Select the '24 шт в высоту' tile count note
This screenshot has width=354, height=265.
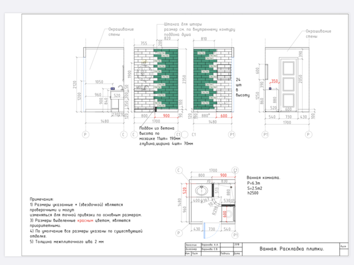pyautogui.click(x=243, y=87)
